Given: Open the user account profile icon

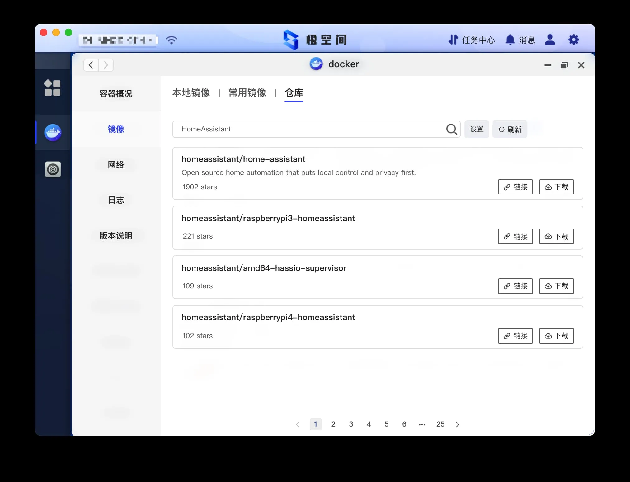Looking at the screenshot, I should point(550,40).
